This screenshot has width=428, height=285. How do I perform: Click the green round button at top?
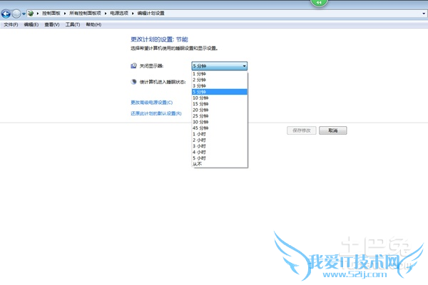319,2
